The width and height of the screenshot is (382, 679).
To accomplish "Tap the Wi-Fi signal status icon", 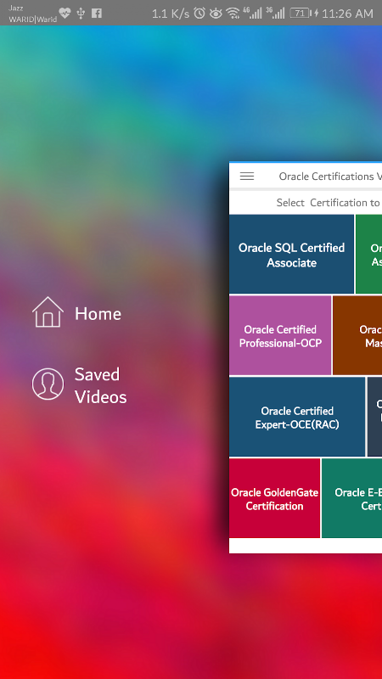I will click(233, 14).
